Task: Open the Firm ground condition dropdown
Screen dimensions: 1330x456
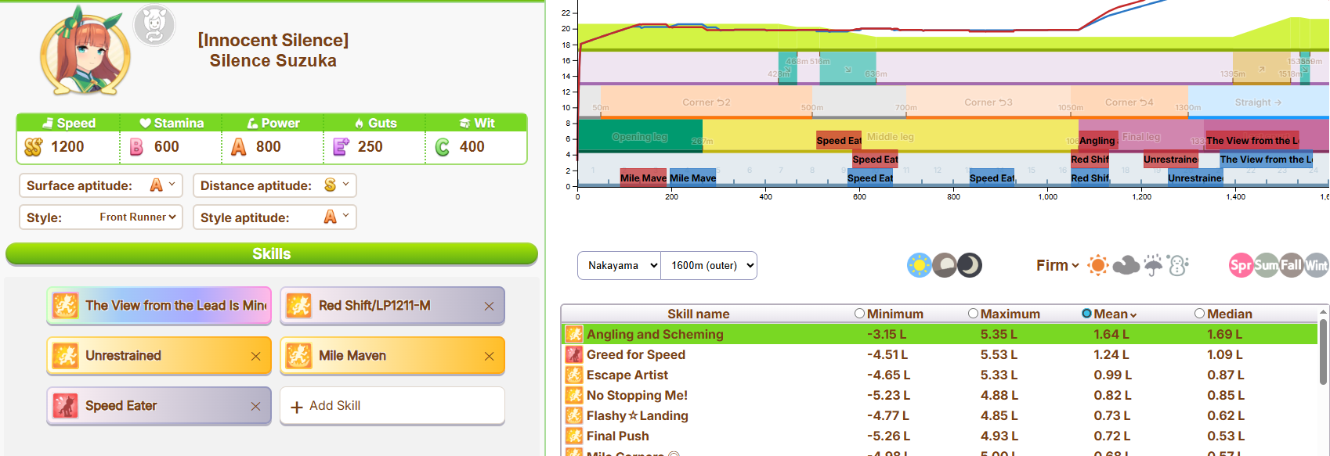Action: (x=1057, y=265)
